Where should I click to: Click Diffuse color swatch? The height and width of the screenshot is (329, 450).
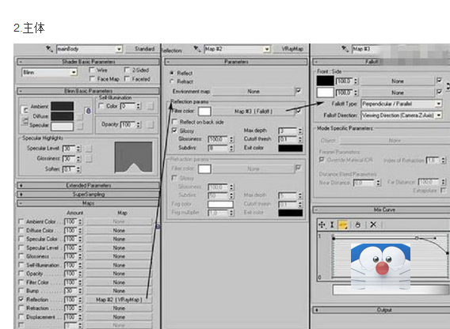tap(63, 116)
